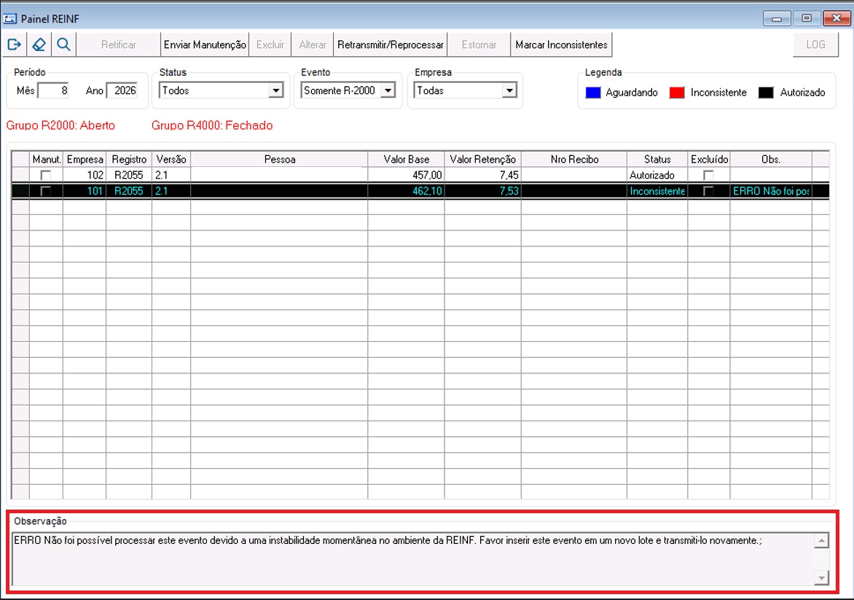Screen dimensions: 854x600
Task: Click the Marcar Inconsistentes button
Action: click(562, 44)
